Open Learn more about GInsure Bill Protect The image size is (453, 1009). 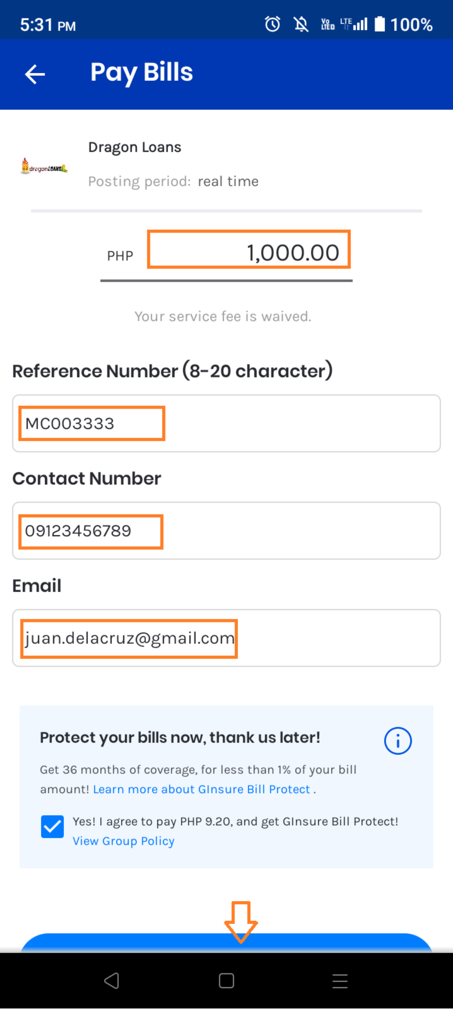coord(202,789)
